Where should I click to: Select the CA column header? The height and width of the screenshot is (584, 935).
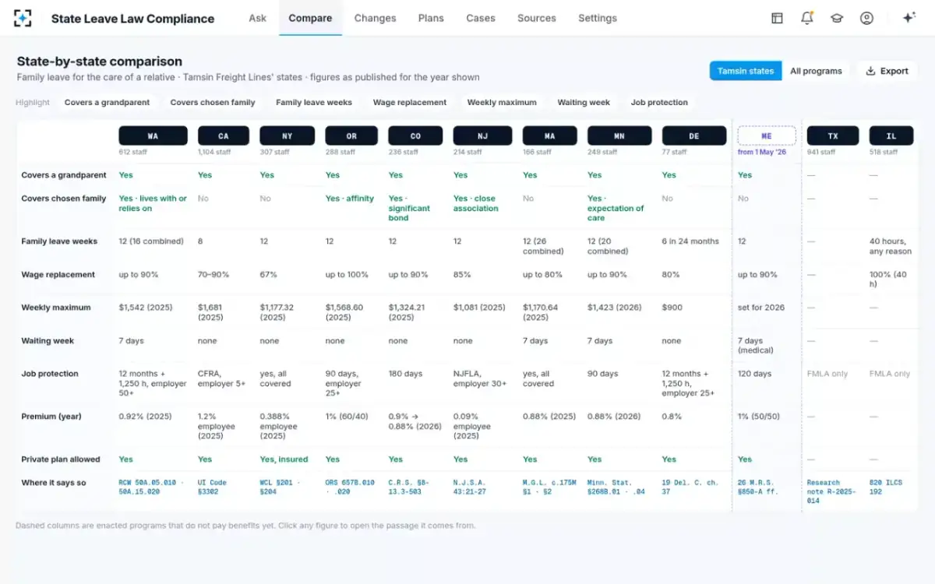[x=224, y=135]
